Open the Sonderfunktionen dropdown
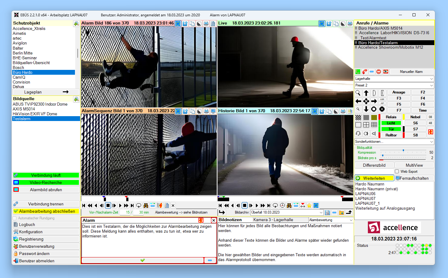The height and width of the screenshot is (278, 448). point(394,142)
